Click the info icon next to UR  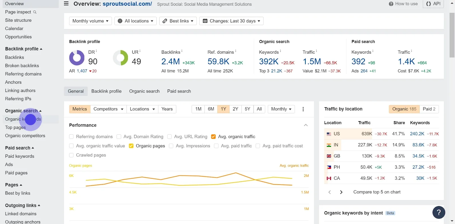point(140,51)
